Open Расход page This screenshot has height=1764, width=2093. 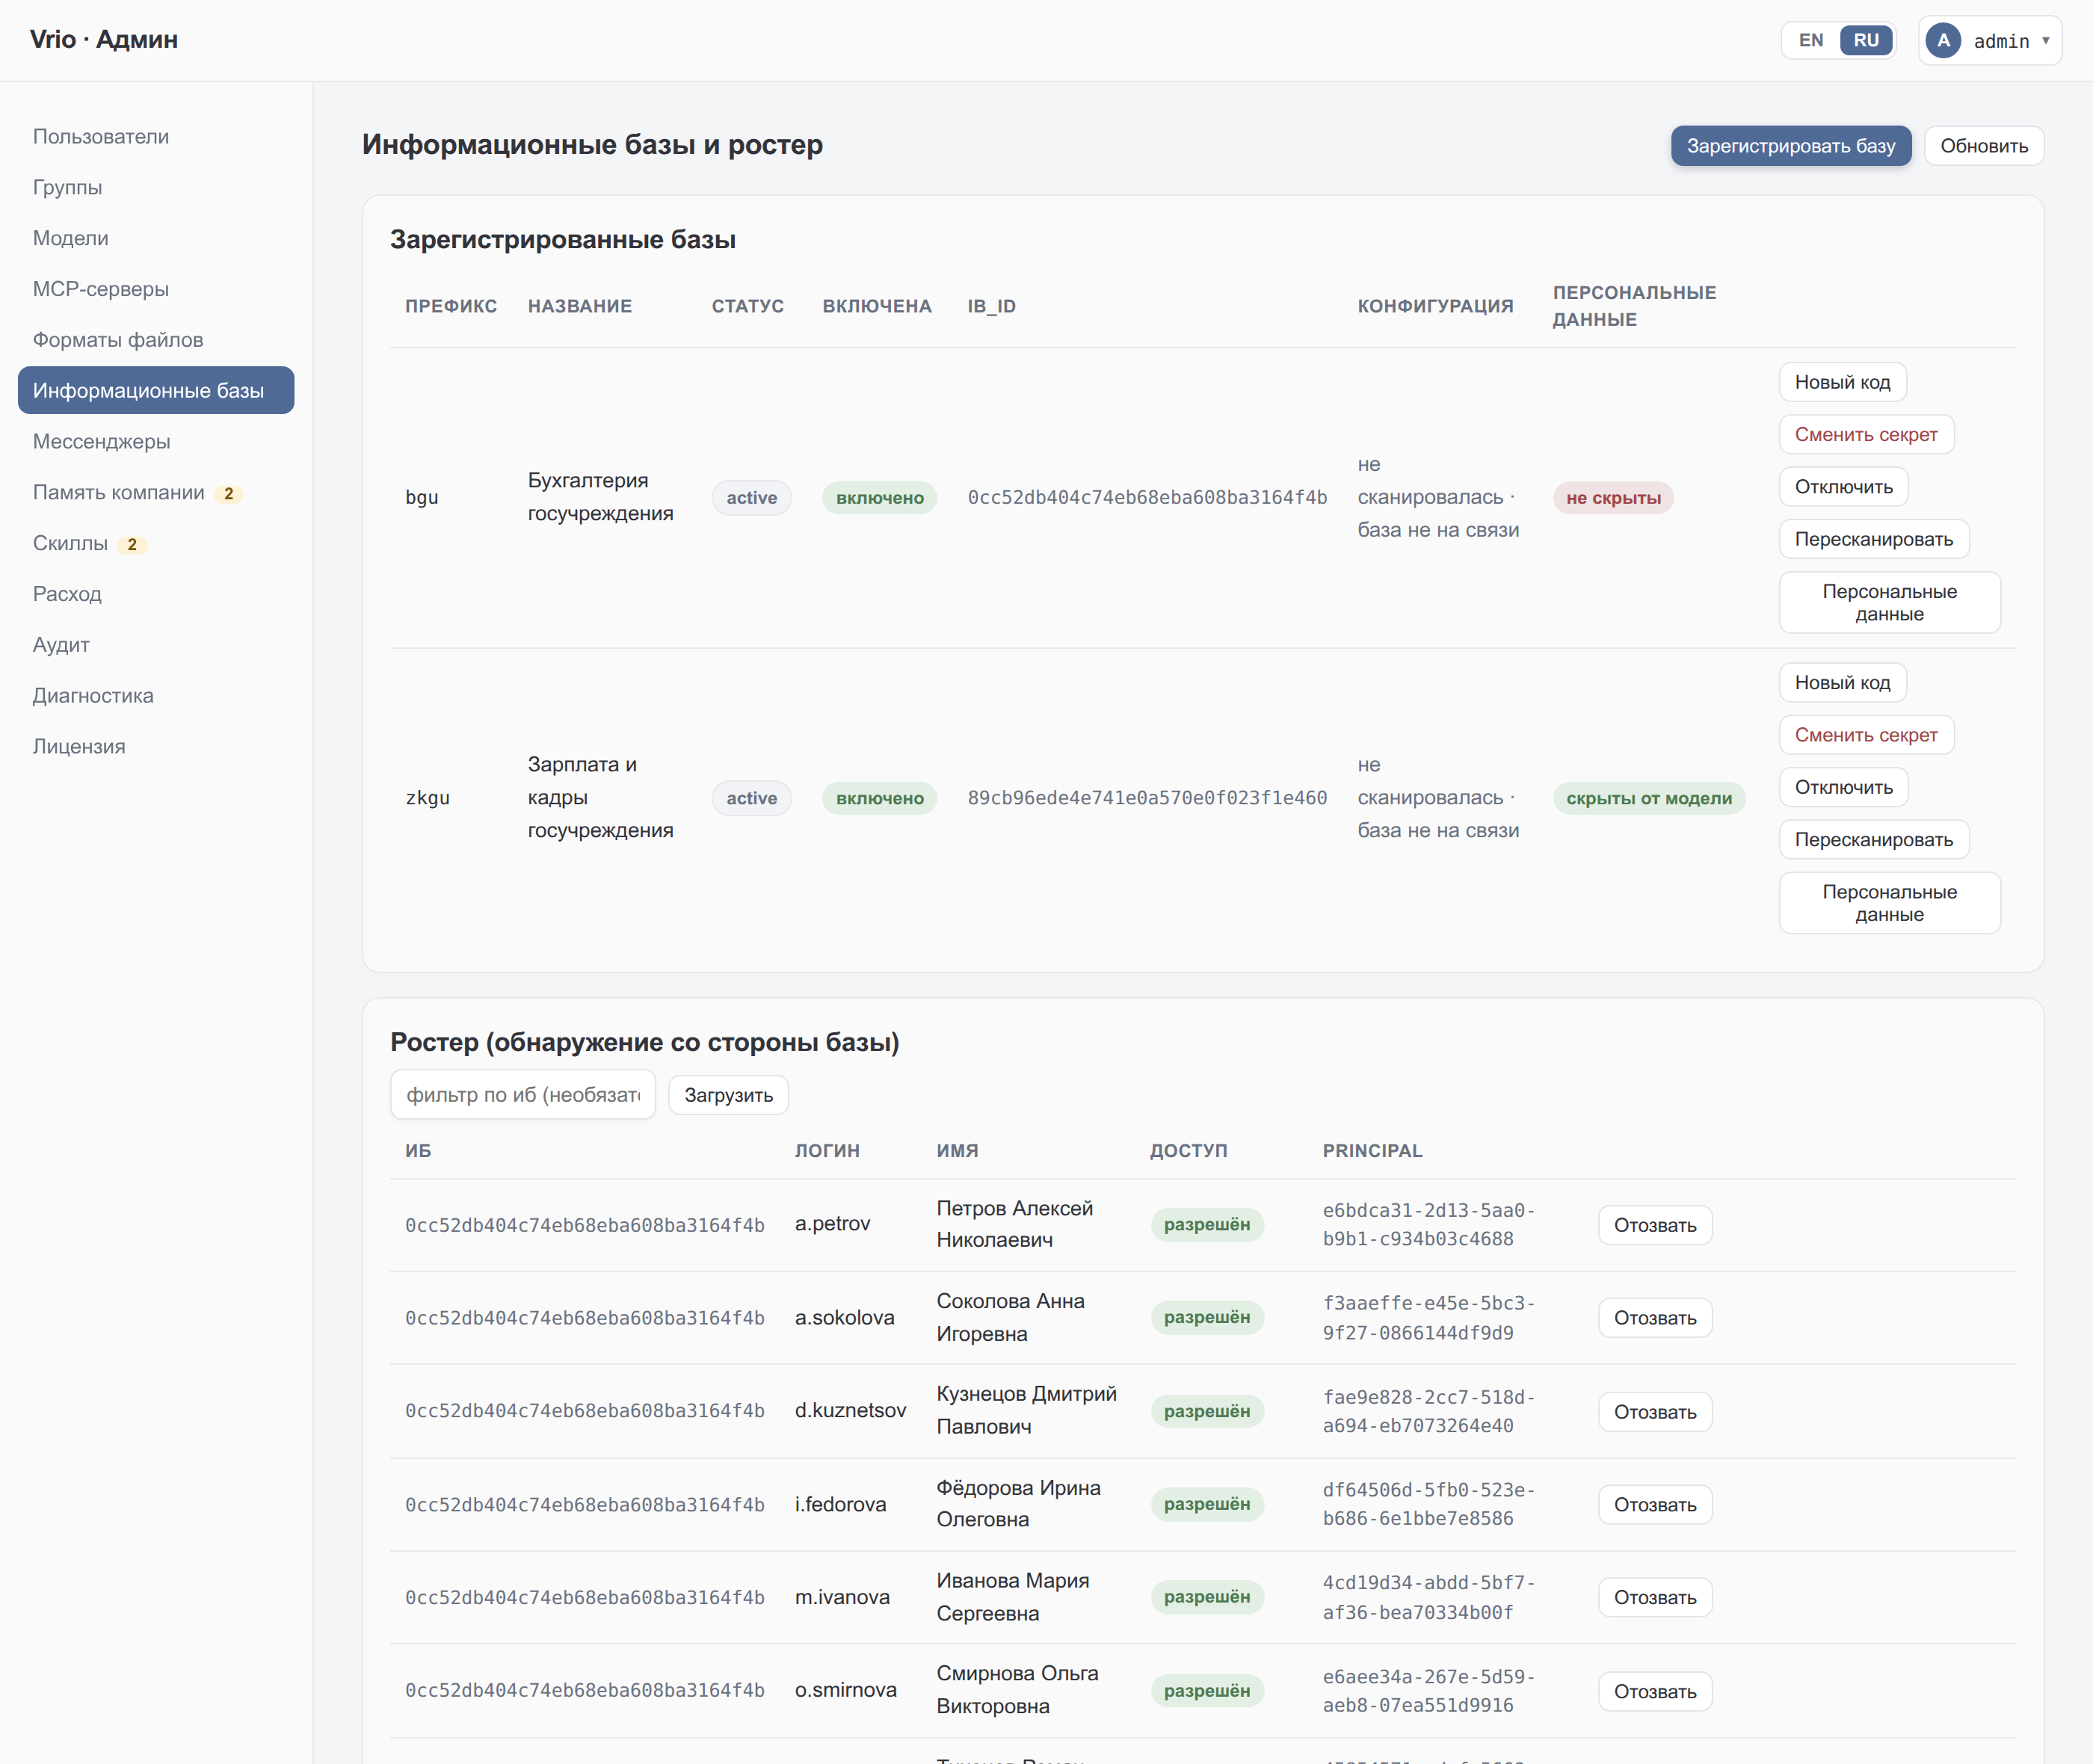pos(156,594)
